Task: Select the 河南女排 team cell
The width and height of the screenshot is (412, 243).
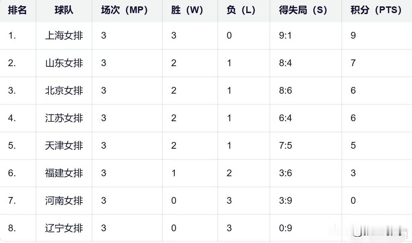Action: pos(64,201)
